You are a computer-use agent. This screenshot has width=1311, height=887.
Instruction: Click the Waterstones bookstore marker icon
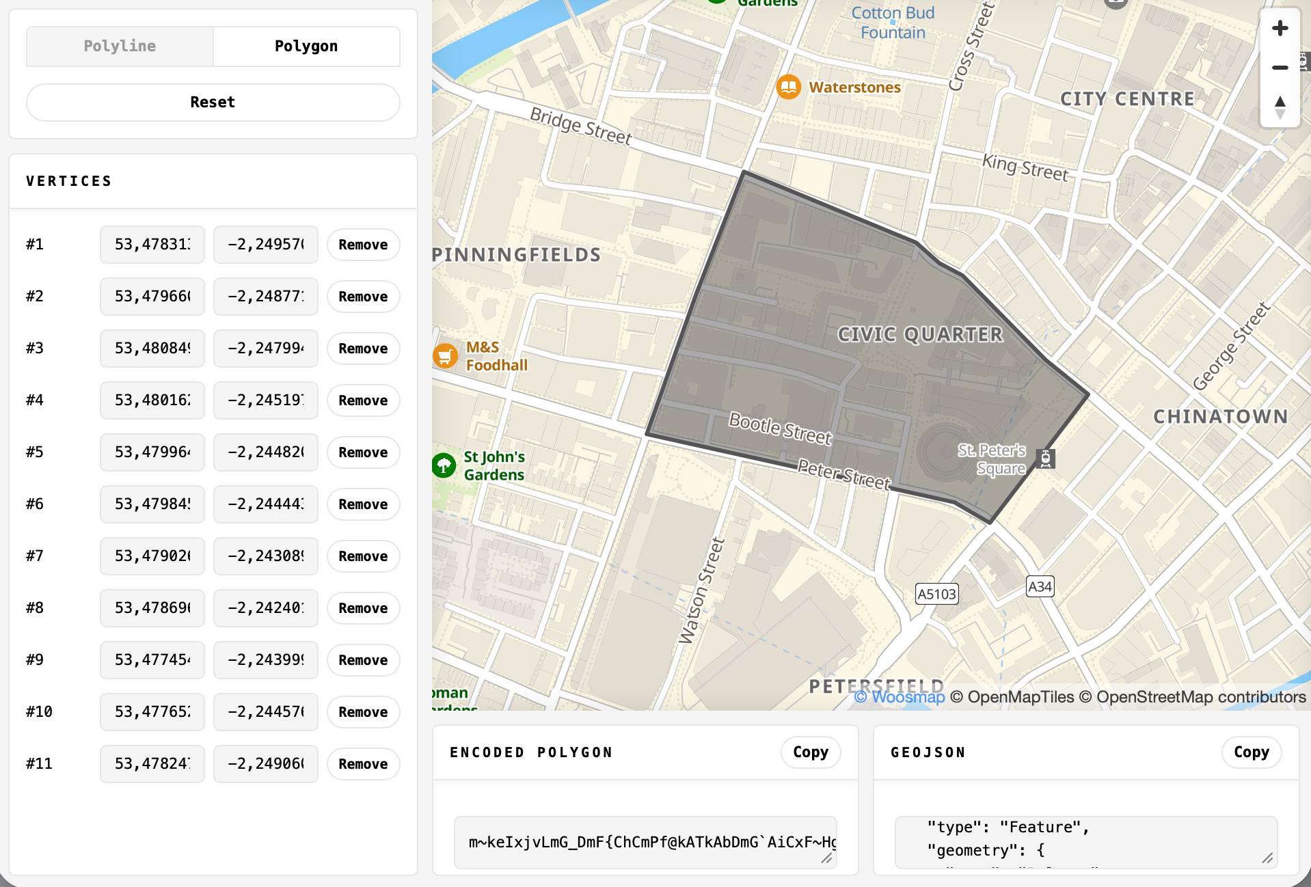(788, 87)
